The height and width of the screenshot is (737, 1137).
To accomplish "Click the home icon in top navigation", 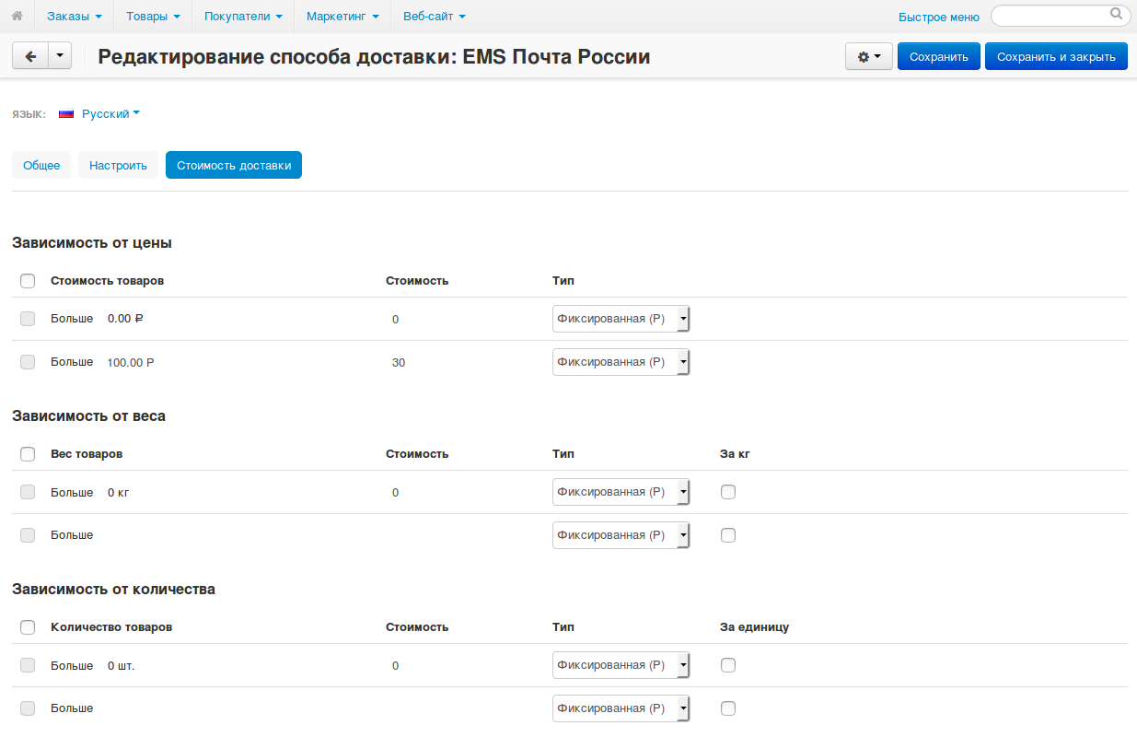I will click(x=17, y=16).
